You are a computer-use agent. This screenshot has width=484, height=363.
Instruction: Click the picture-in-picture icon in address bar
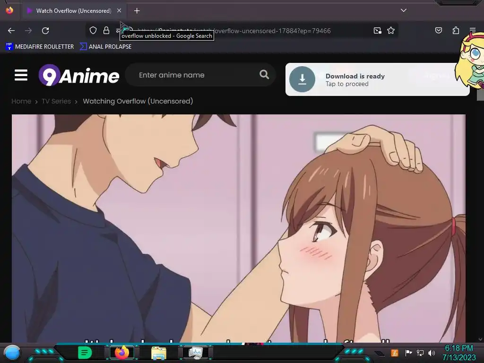click(x=377, y=30)
